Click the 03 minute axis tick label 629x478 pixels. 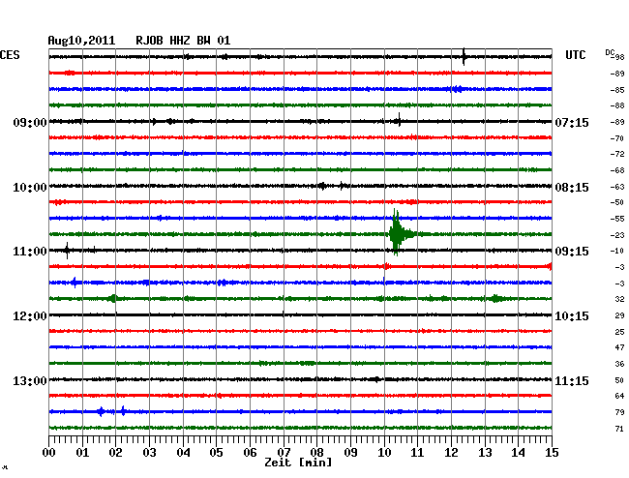pyautogui.click(x=149, y=452)
